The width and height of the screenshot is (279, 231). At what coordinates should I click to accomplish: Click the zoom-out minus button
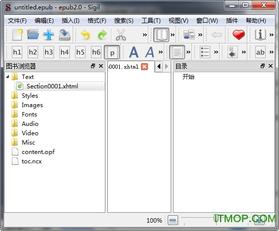click(x=173, y=220)
